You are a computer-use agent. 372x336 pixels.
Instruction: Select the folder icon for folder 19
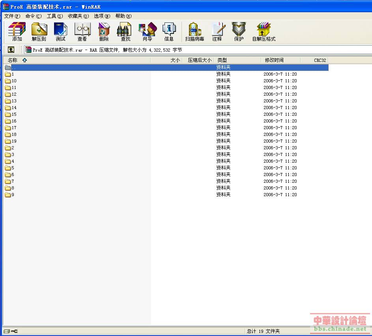point(8,141)
